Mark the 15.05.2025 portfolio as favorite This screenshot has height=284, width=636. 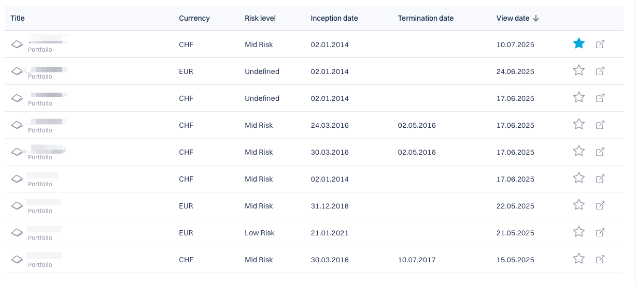coord(579,259)
